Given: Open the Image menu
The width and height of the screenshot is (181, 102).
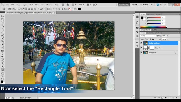Looking at the screenshot, I should [18, 5].
